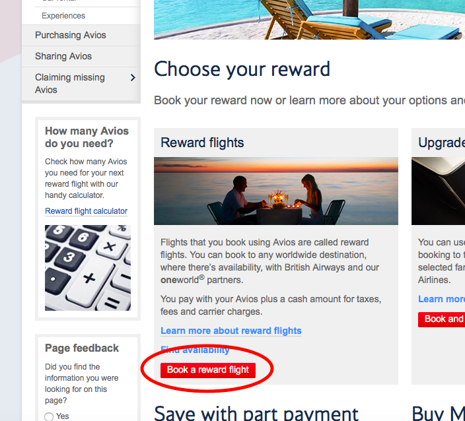
Task: Click the How many Avios heading
Action: point(87,137)
